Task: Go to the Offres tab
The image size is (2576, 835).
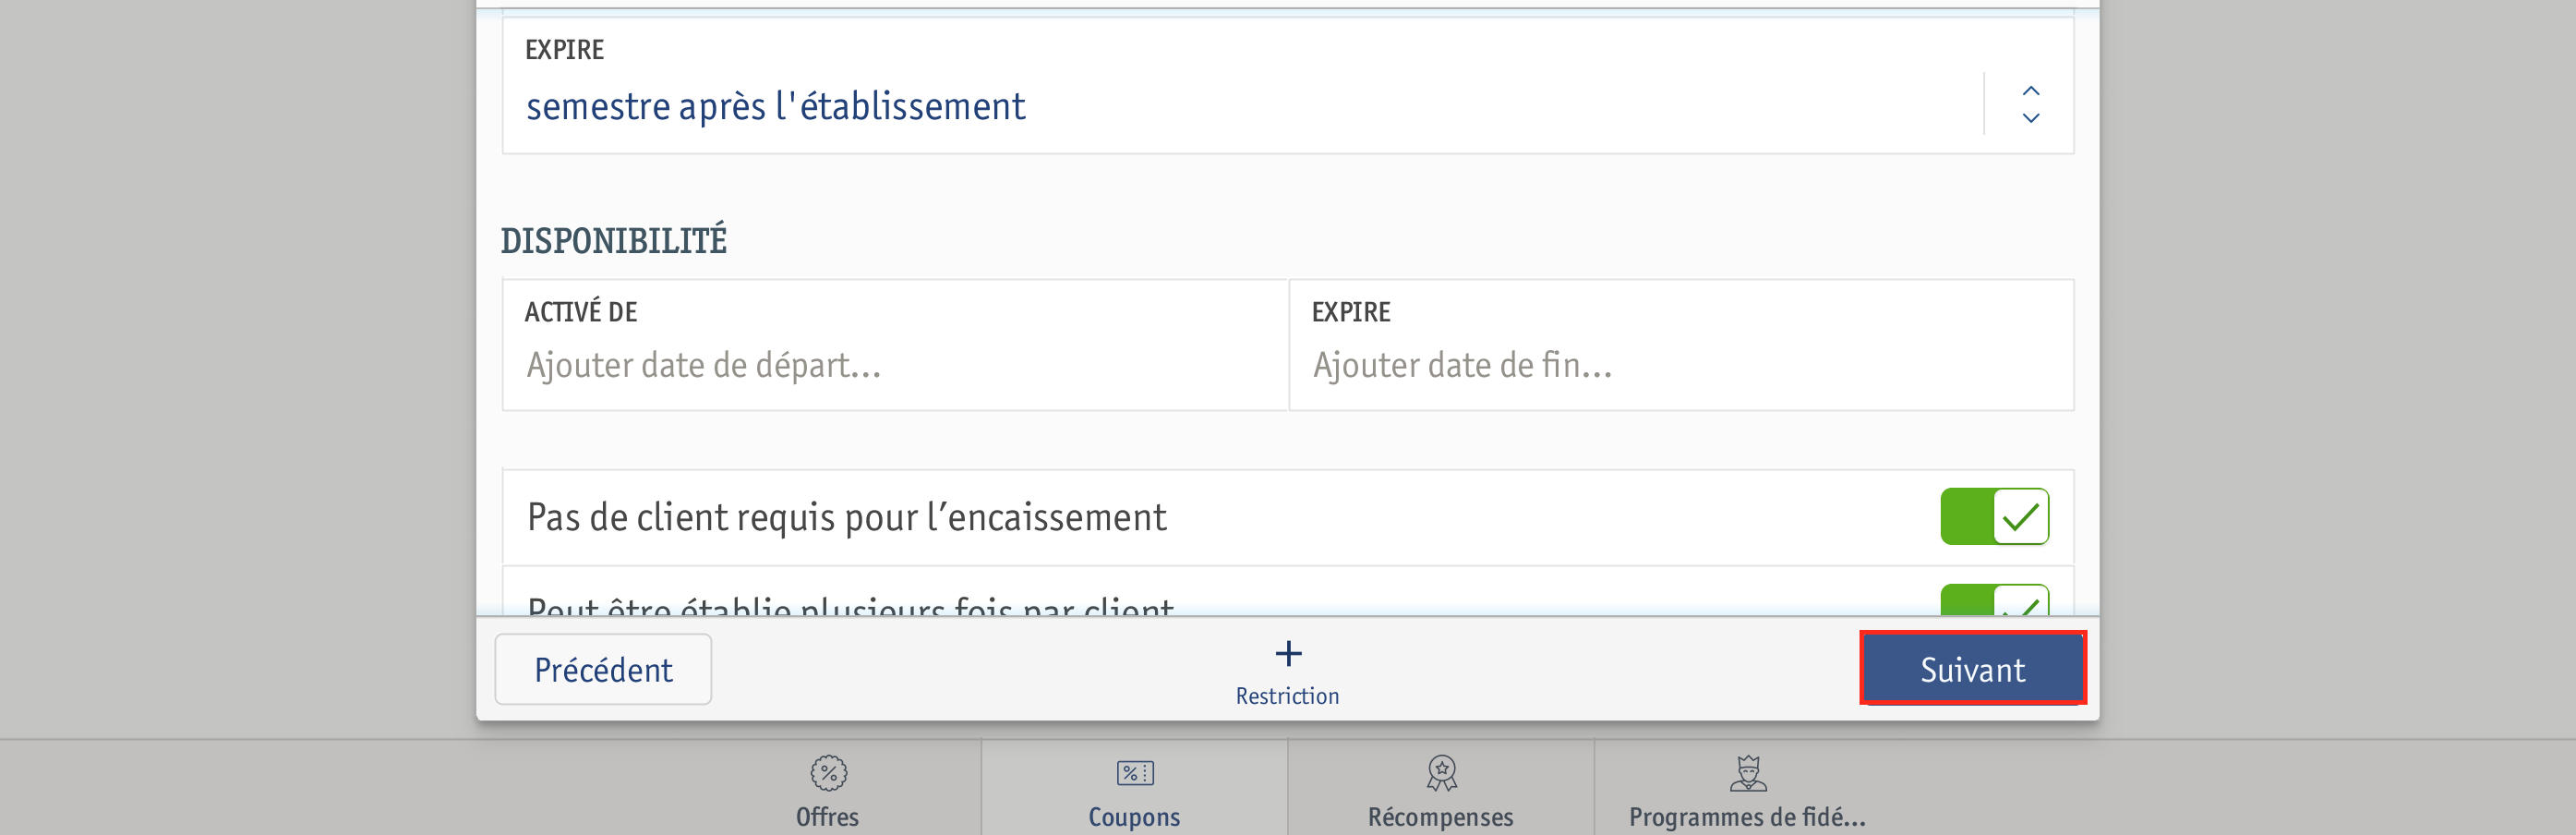Action: 828,788
